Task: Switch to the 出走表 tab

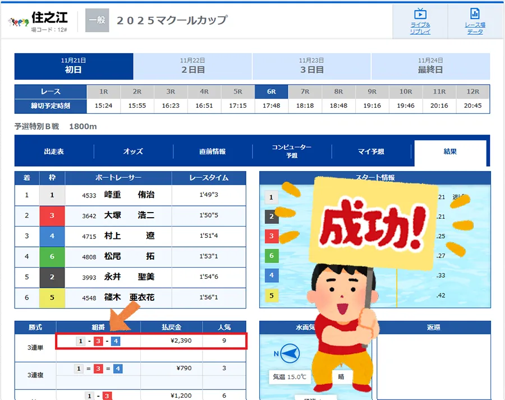Action: tap(54, 151)
